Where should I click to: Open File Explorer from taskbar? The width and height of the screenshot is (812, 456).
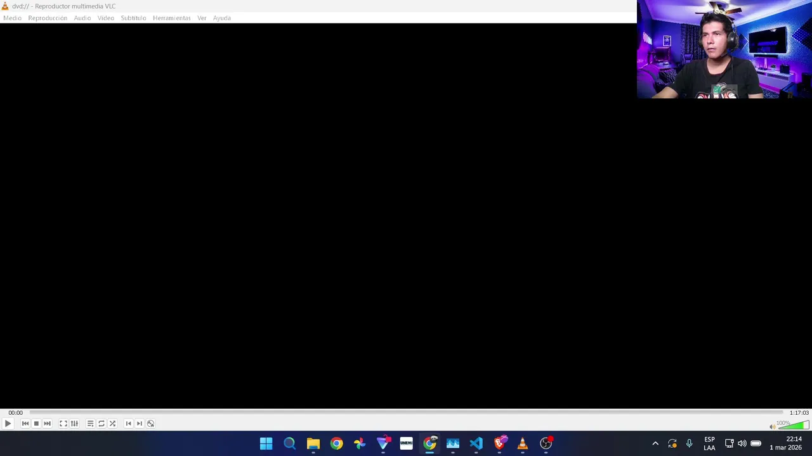(x=313, y=443)
